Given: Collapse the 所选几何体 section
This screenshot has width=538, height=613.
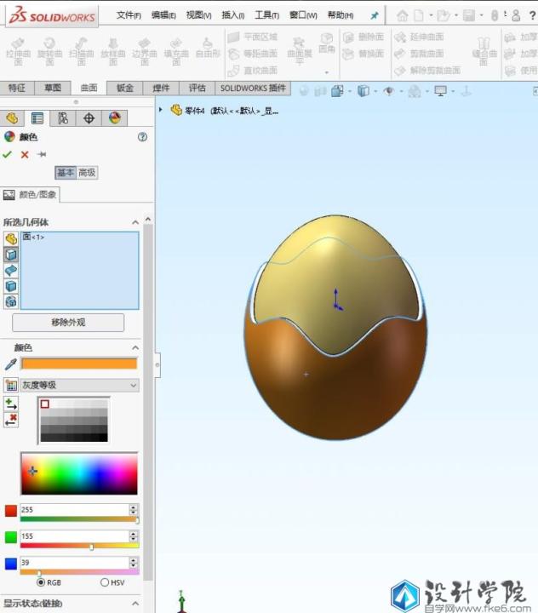Looking at the screenshot, I should click(x=134, y=222).
